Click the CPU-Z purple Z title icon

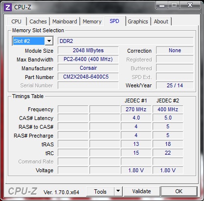click(8, 7)
